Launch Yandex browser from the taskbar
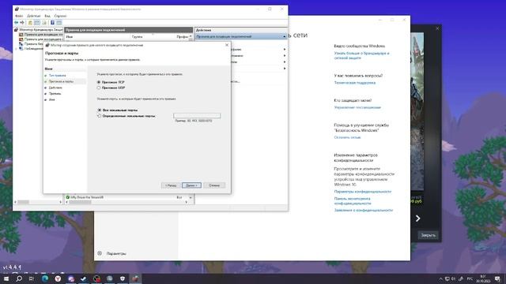The height and width of the screenshot is (284, 506). coord(58,278)
